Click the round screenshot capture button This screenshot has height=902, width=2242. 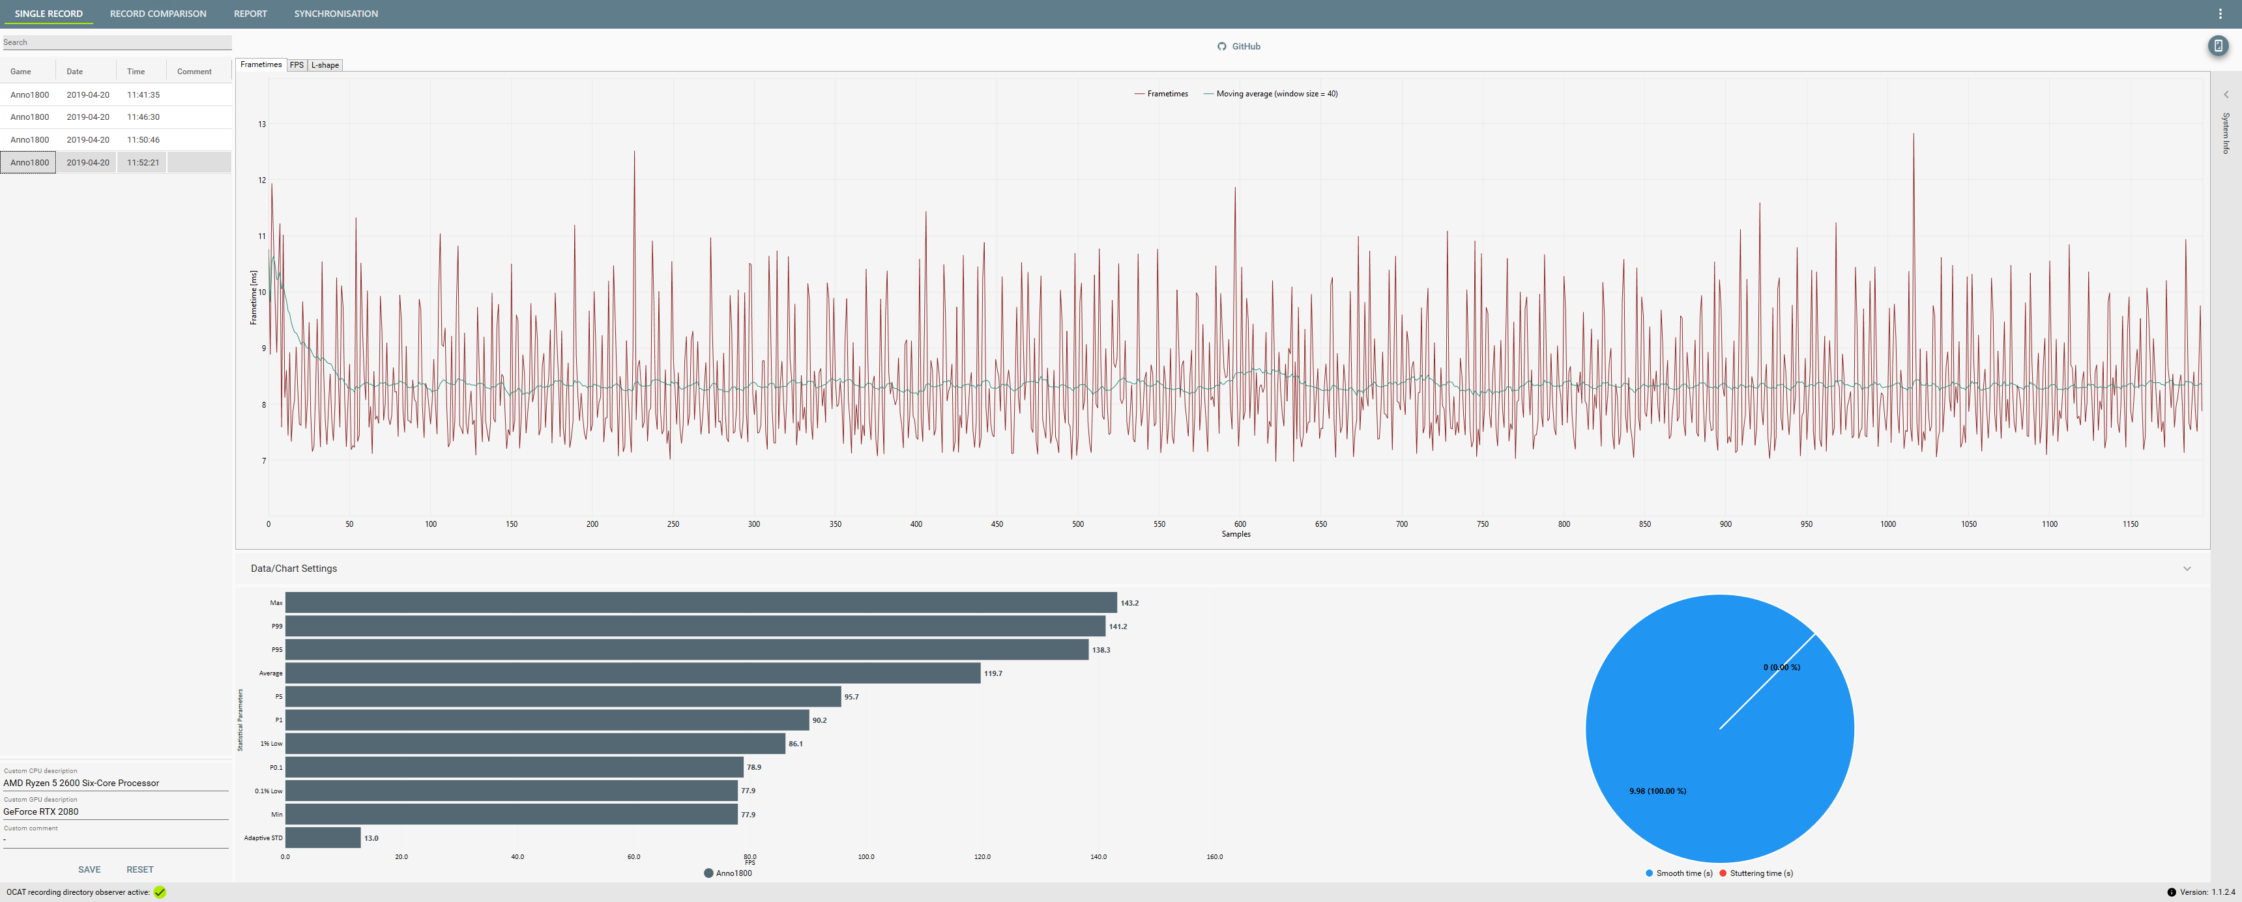pos(2218,46)
